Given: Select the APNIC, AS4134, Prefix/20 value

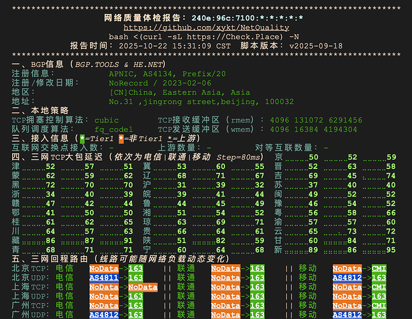Looking at the screenshot, I should 167,74.
